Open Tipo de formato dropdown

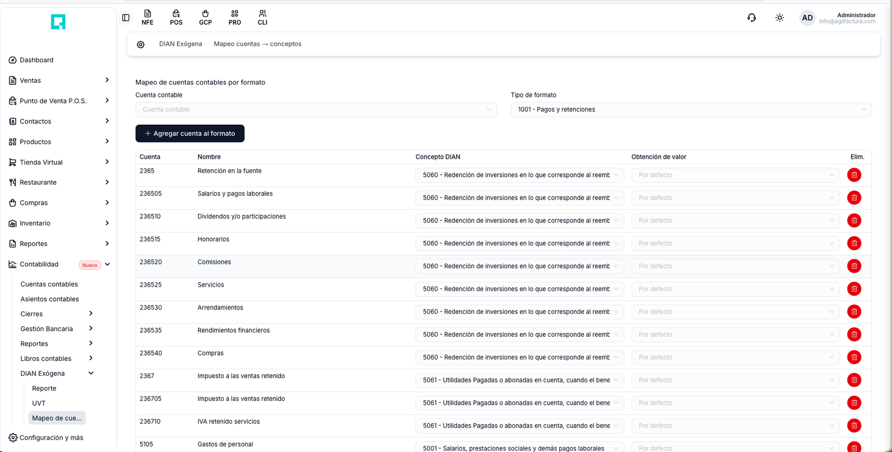coord(691,110)
